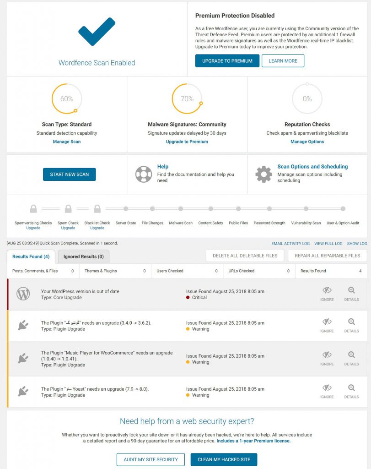371x469 pixels.
Task: Open the Help documentation link
Action: [x=163, y=167]
